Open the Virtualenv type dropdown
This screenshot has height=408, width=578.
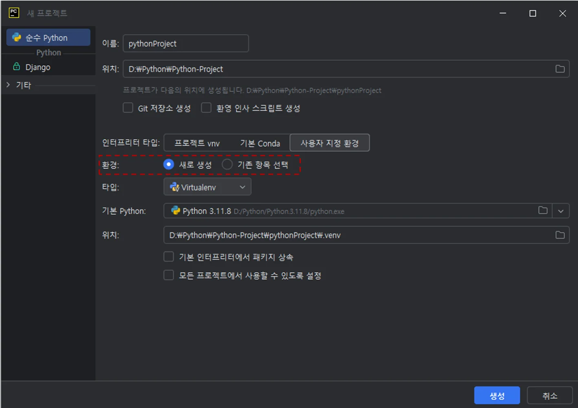pos(207,187)
